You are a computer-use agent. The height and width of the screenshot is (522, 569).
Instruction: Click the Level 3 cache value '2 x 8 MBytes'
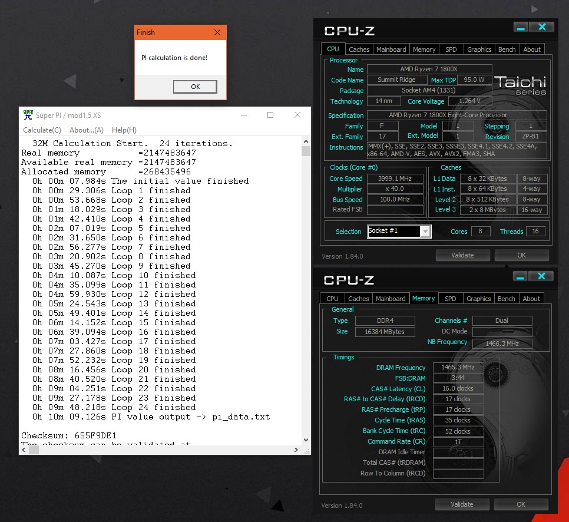pos(488,210)
